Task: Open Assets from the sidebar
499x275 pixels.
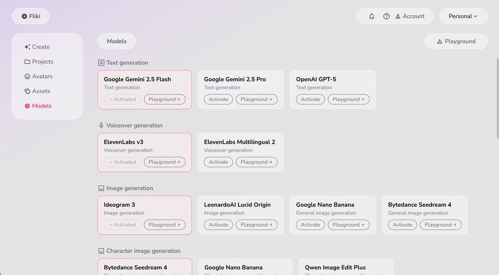Action: click(37, 91)
